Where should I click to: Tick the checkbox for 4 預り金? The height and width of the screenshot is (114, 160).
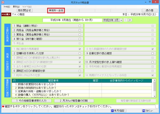80,39
